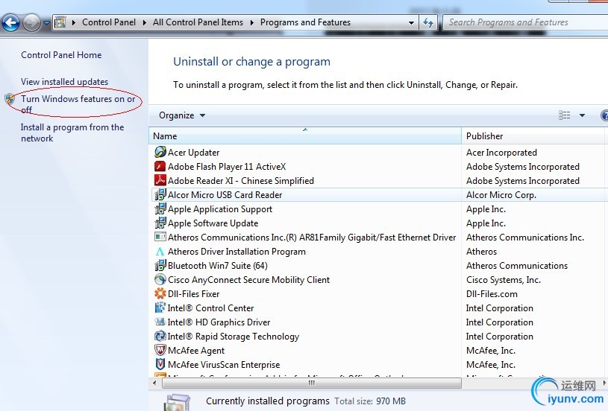Click the Bluetooth Win7 Suite (64) icon
This screenshot has width=608, height=411.
160,266
